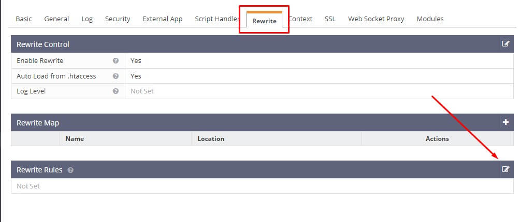
Task: Click the highlighted Rewrite tab
Action: [x=264, y=21]
